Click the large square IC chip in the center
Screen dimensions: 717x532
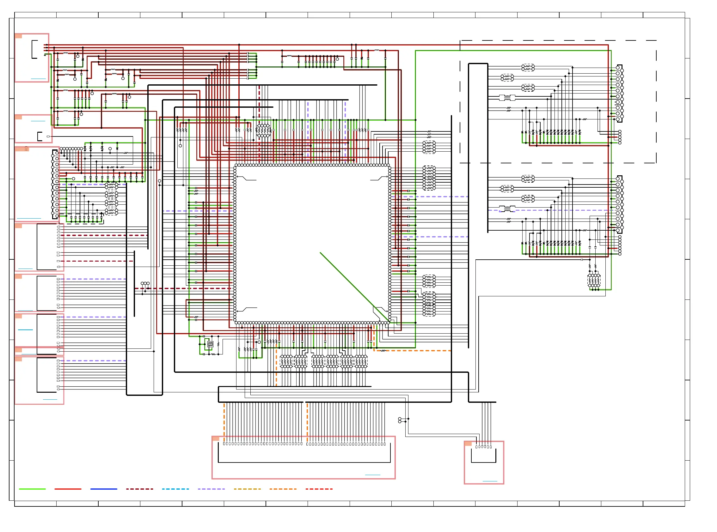312,244
